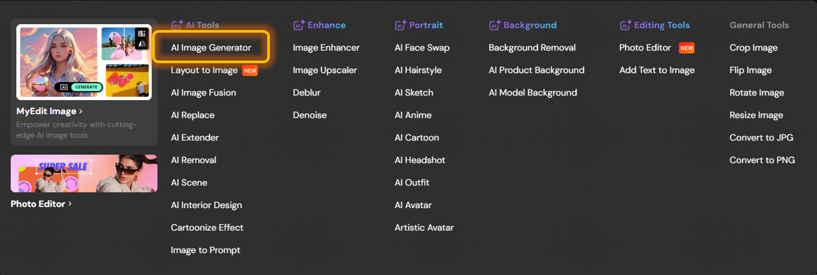Click the NEW badge beside Layout to Image
This screenshot has width=817, height=275.
click(x=250, y=70)
